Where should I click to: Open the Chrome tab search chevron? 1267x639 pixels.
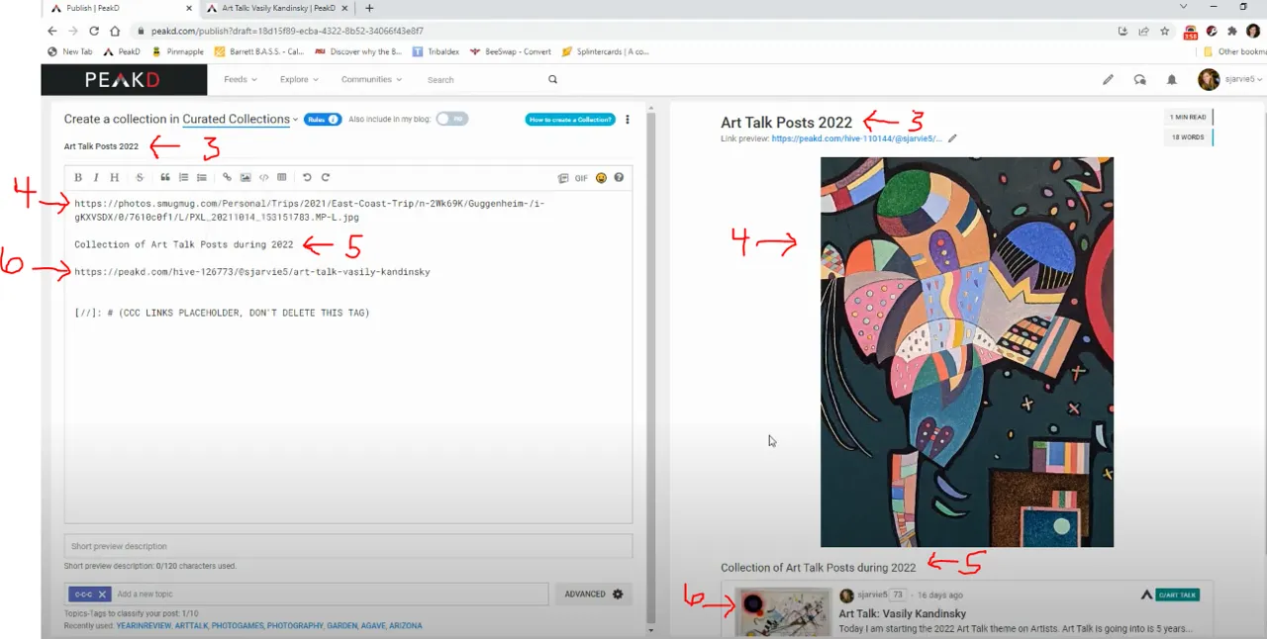click(x=1183, y=7)
